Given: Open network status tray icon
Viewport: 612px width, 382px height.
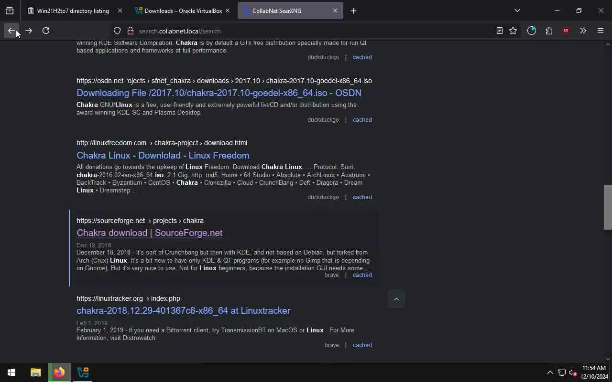Looking at the screenshot, I should [562, 372].
